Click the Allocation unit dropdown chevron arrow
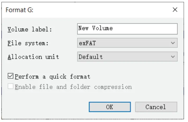This screenshot has width=188, height=122. tap(173, 57)
